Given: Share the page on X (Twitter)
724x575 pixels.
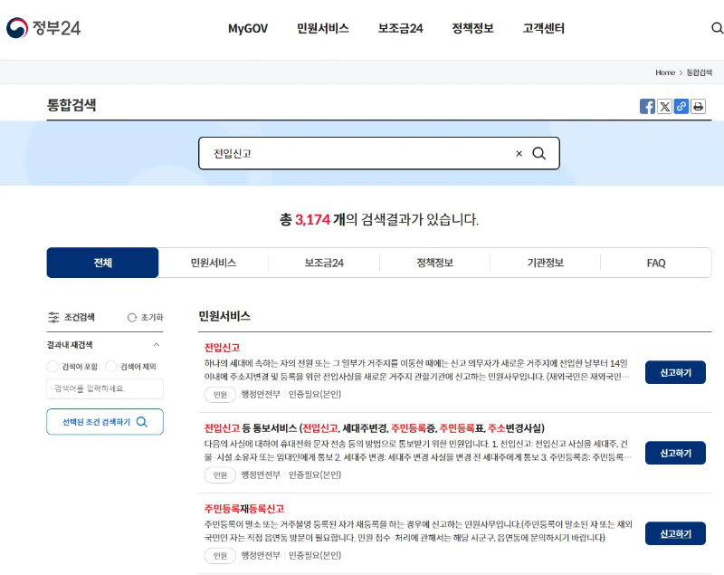Looking at the screenshot, I should 665,106.
